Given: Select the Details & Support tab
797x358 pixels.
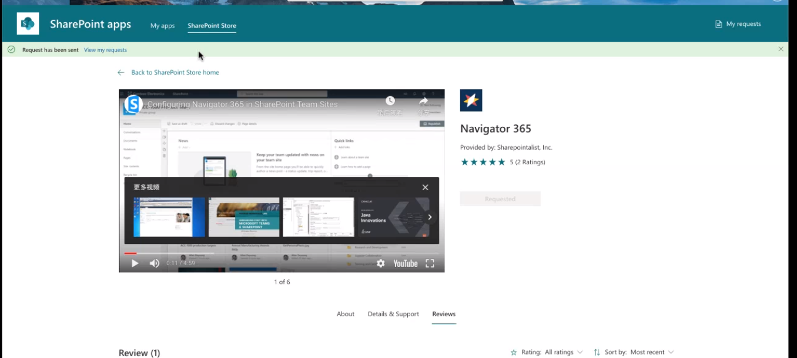Looking at the screenshot, I should [393, 313].
